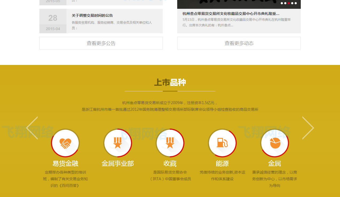Open the 关于调整交易时间的公告 announcement
Image resolution: width=340 pixels, height=197 pixels.
point(92,15)
